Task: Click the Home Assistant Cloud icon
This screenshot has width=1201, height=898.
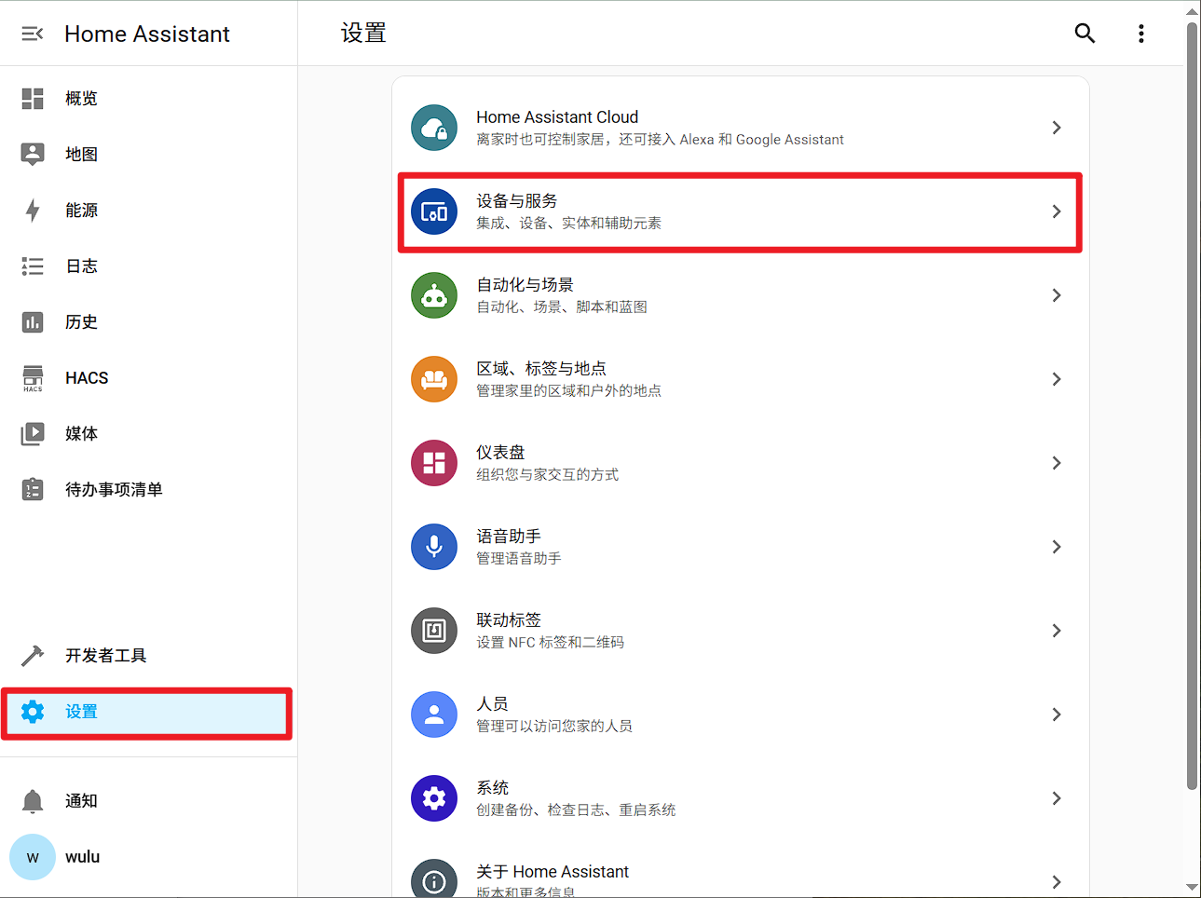Action: click(434, 128)
